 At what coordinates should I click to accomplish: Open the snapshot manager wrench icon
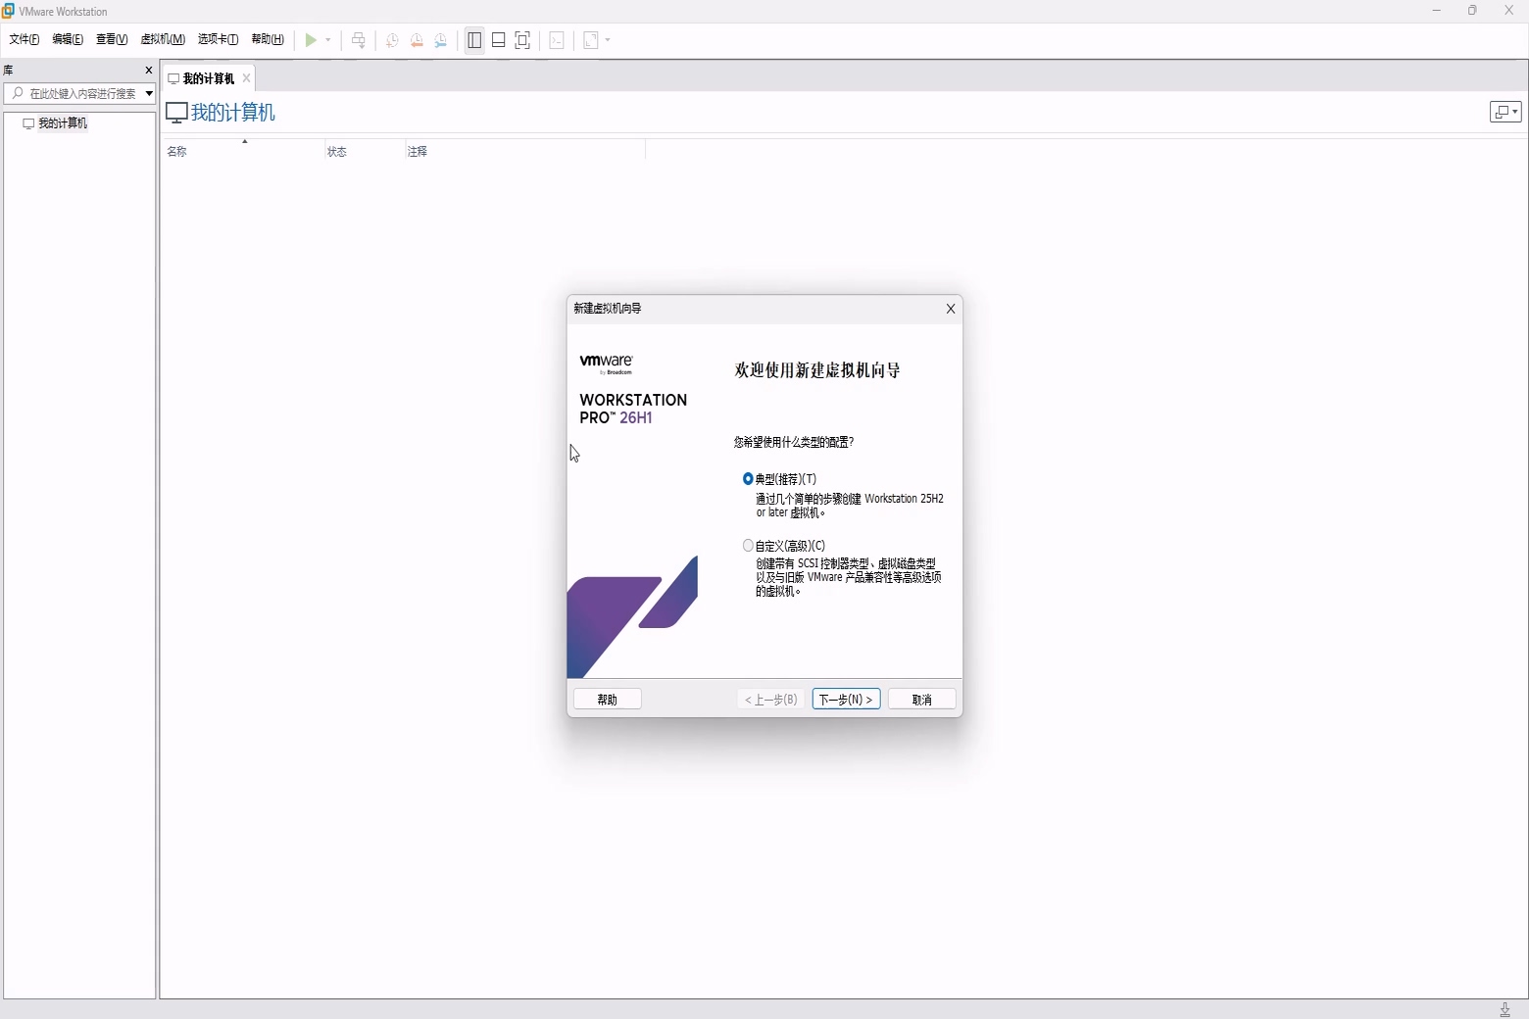441,40
